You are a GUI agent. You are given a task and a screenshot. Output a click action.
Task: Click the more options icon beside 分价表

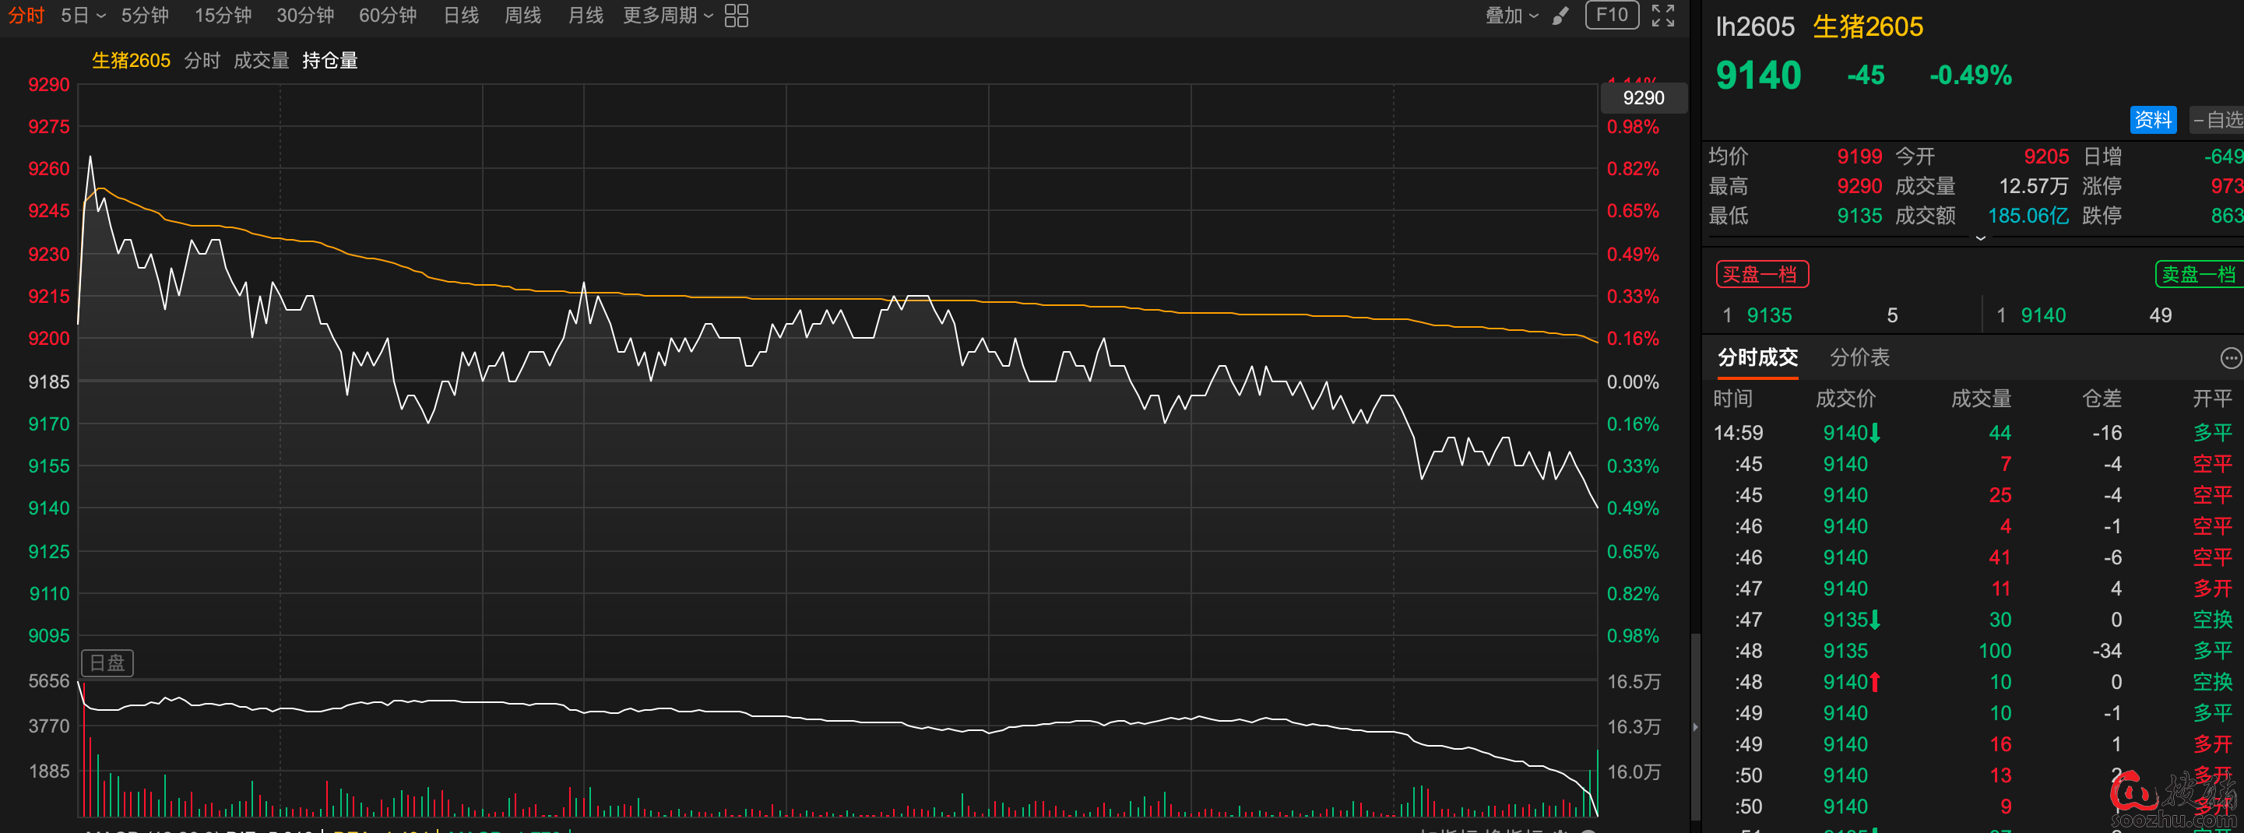[2229, 357]
